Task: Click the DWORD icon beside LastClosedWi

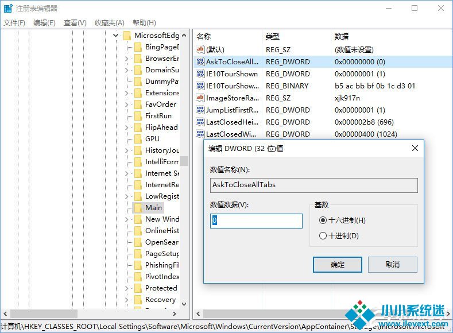Action: click(200, 134)
